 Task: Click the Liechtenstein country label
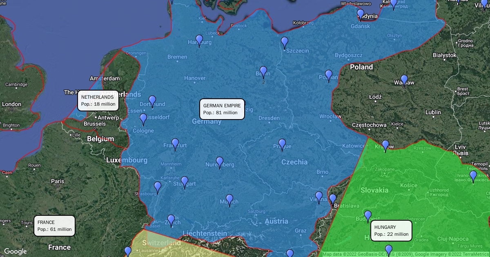coord(205,234)
